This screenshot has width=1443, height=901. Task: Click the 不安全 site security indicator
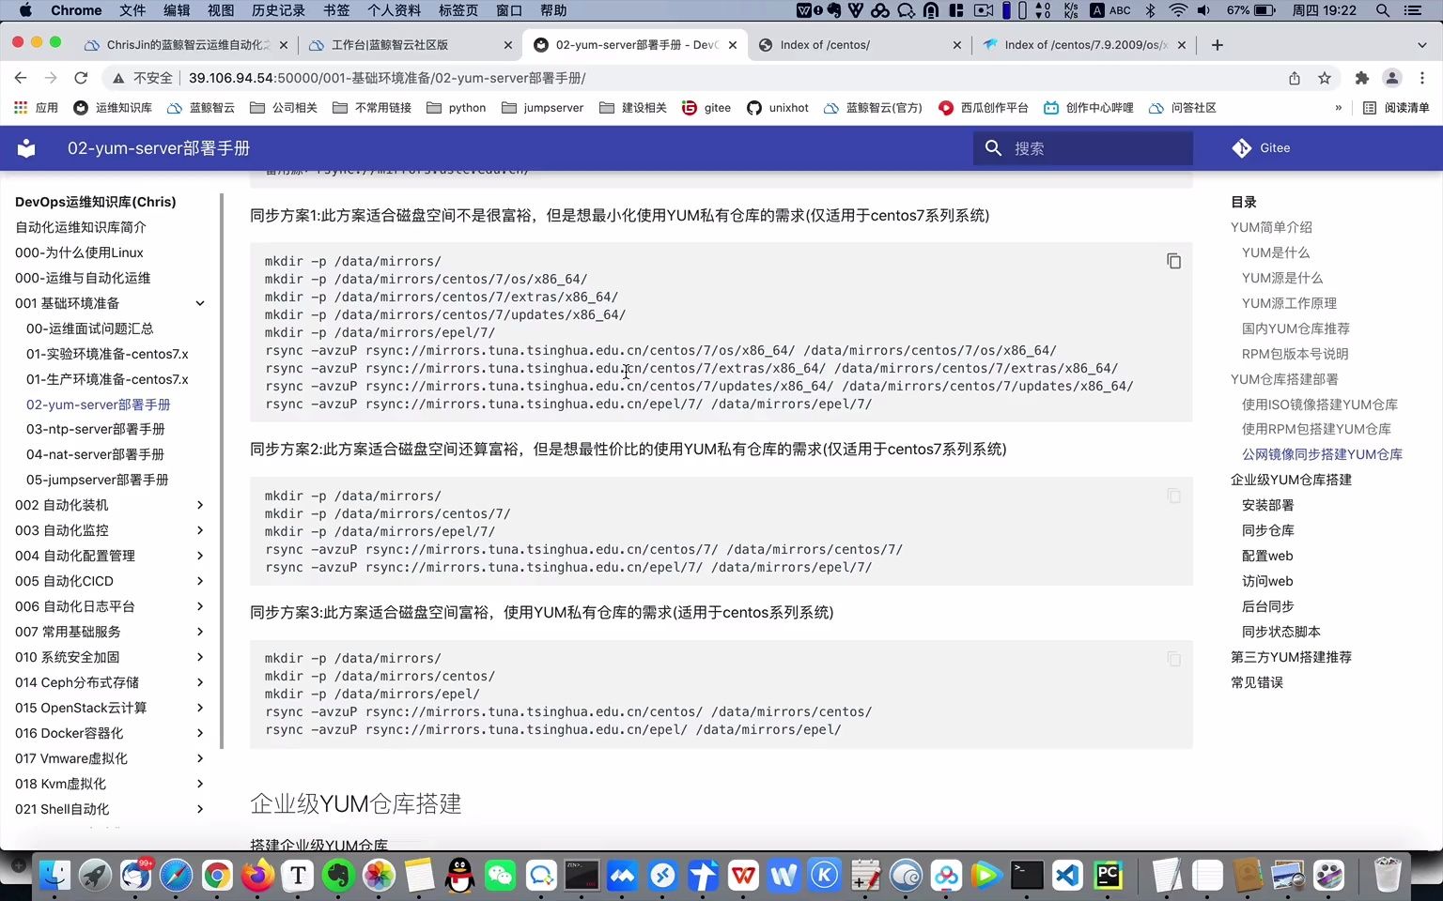142,78
